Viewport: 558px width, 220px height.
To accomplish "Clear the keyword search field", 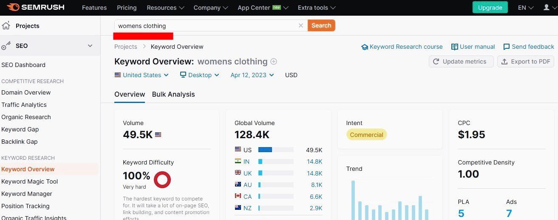I will point(301,25).
